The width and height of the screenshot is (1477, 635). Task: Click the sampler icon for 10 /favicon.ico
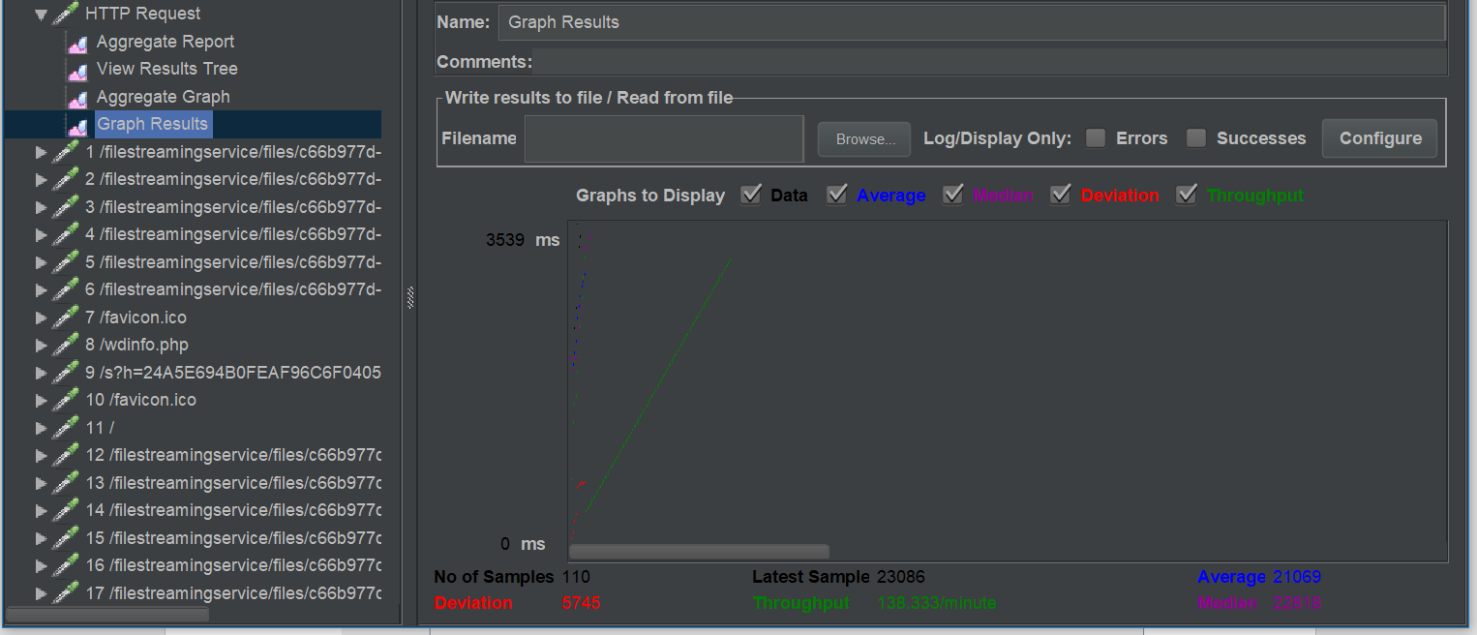pos(66,400)
